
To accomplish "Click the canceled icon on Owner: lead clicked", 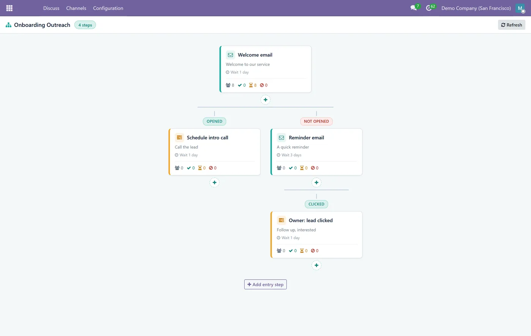I will (313, 251).
